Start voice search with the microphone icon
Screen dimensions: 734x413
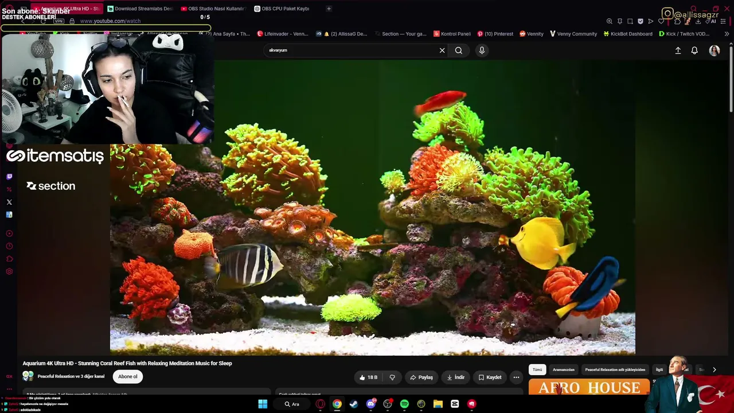point(482,50)
